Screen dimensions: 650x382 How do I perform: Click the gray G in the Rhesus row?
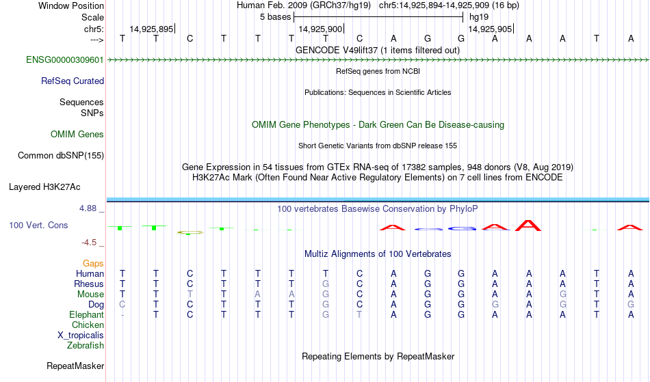326,284
